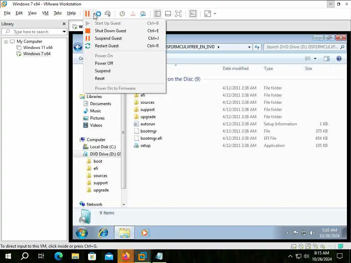Click the Explorer back button in guest
351x263 pixels.
[x=78, y=47]
